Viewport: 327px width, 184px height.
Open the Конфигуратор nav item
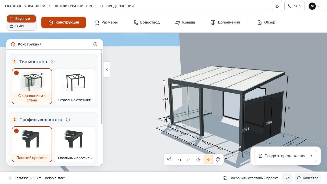pos(69,6)
